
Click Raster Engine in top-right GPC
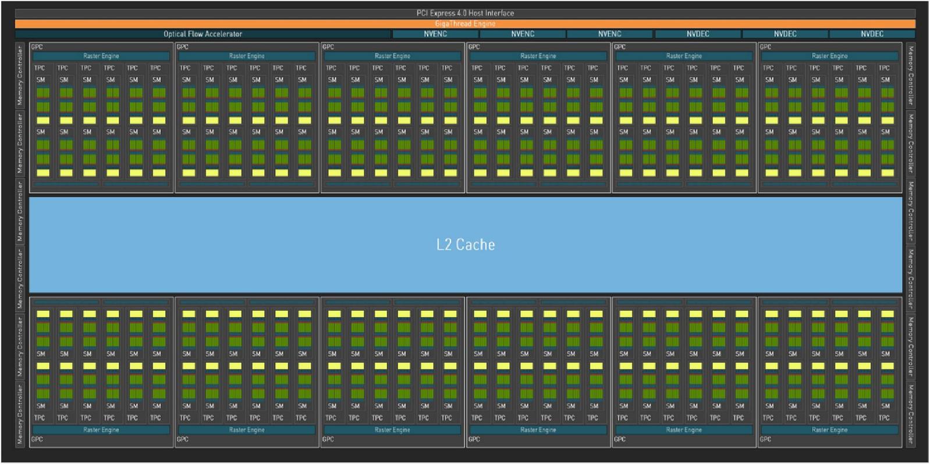tap(829, 56)
